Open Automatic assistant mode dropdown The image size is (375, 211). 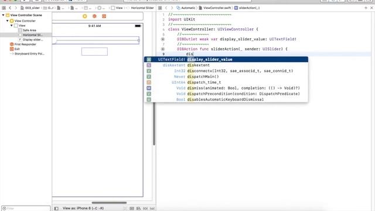pyautogui.click(x=186, y=8)
